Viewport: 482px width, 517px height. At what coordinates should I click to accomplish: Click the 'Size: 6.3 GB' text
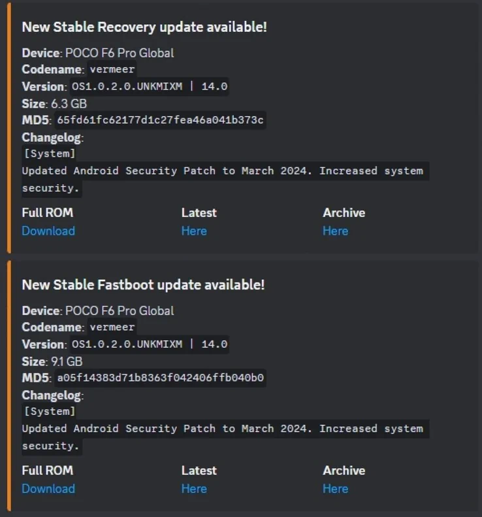pos(54,104)
